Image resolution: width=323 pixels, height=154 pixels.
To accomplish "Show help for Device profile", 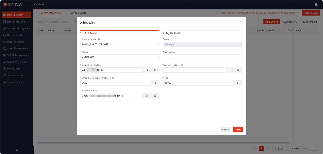I will point(99,39).
